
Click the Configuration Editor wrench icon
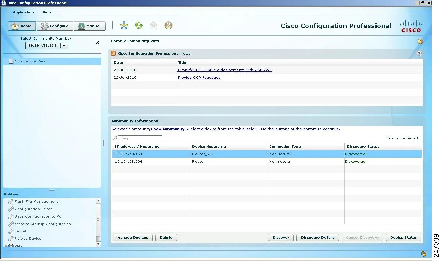click(11, 209)
